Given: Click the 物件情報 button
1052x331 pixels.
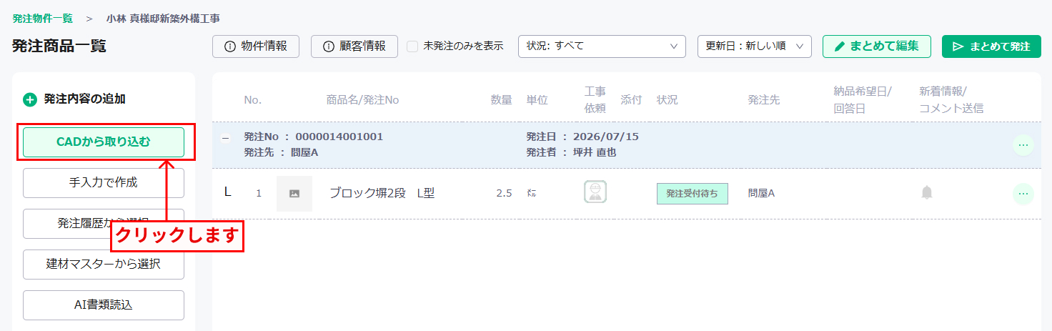Looking at the screenshot, I should pos(256,46).
